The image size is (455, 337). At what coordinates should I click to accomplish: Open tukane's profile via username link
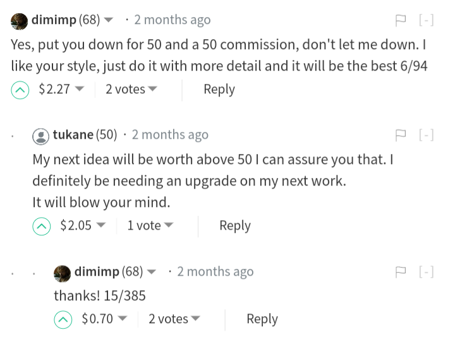pyautogui.click(x=73, y=134)
